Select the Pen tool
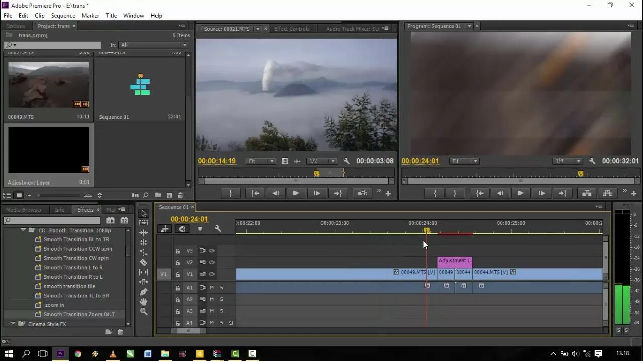 pos(144,292)
